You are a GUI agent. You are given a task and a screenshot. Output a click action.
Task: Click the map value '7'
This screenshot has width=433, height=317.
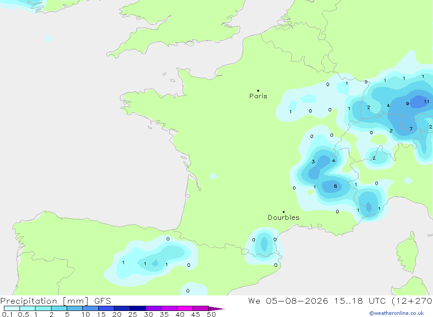coord(411,129)
